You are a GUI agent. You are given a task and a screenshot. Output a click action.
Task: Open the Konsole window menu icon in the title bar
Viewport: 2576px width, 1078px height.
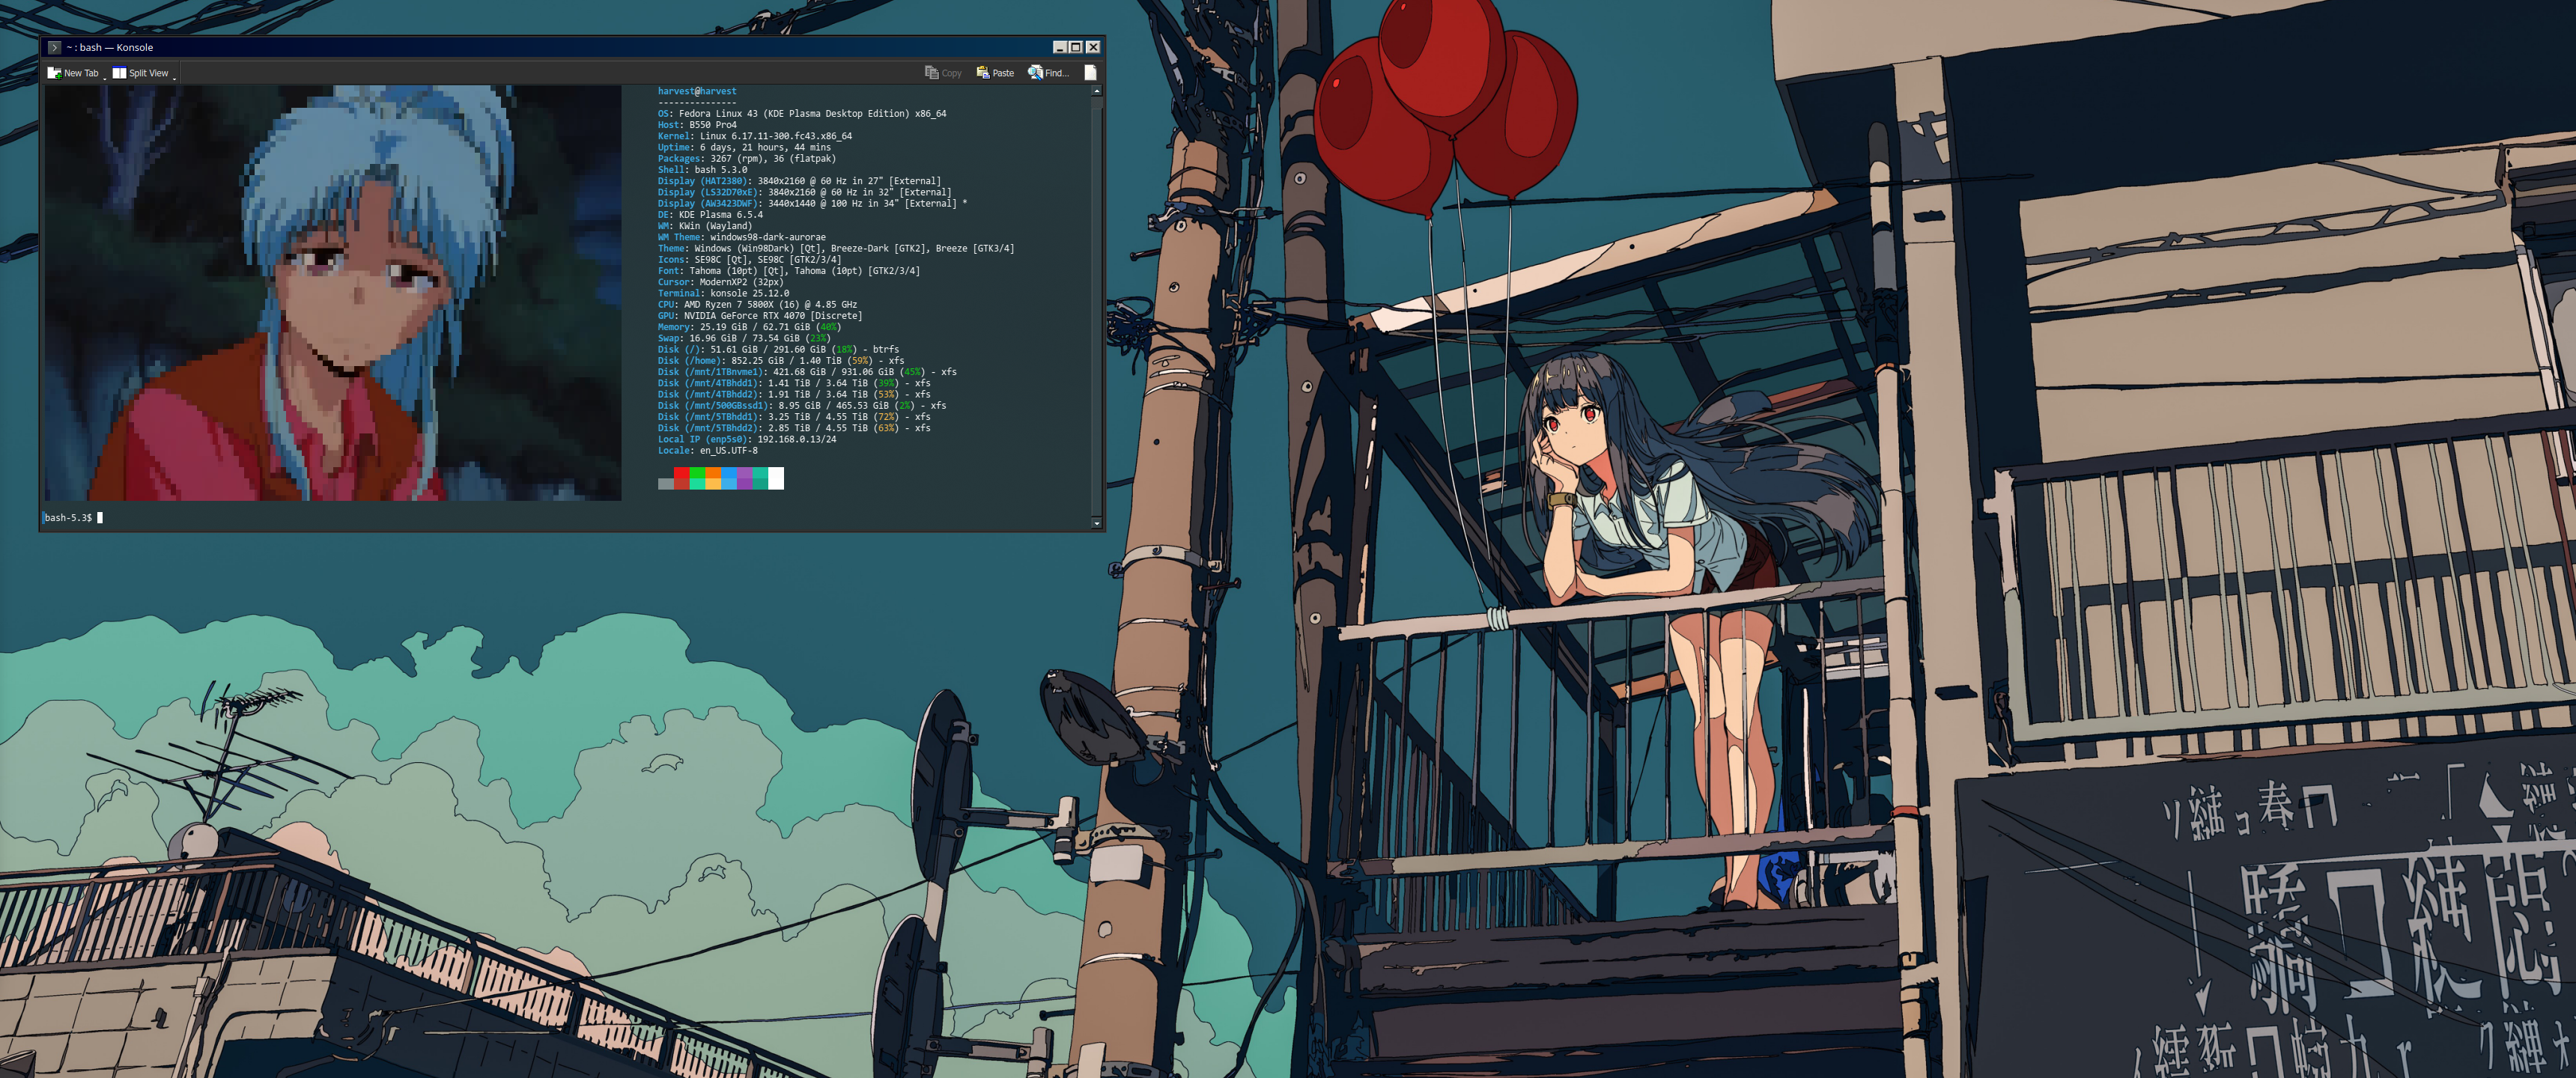pos(54,47)
